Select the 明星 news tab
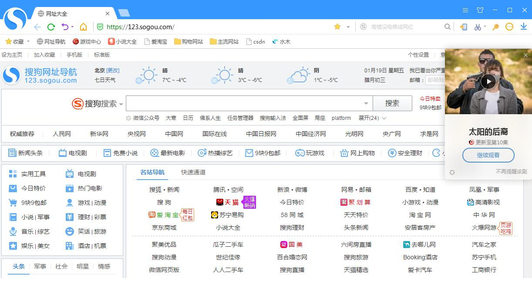Image resolution: width=532 pixels, height=289 pixels. pos(83,266)
